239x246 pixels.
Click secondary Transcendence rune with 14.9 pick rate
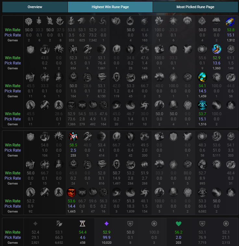coord(116,164)
